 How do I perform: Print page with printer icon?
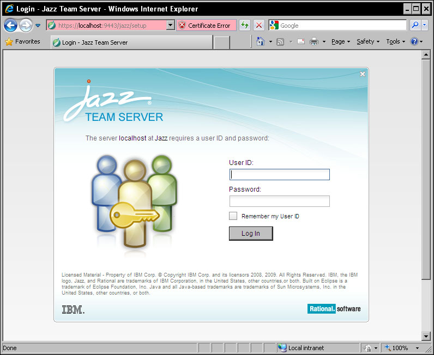(314, 42)
